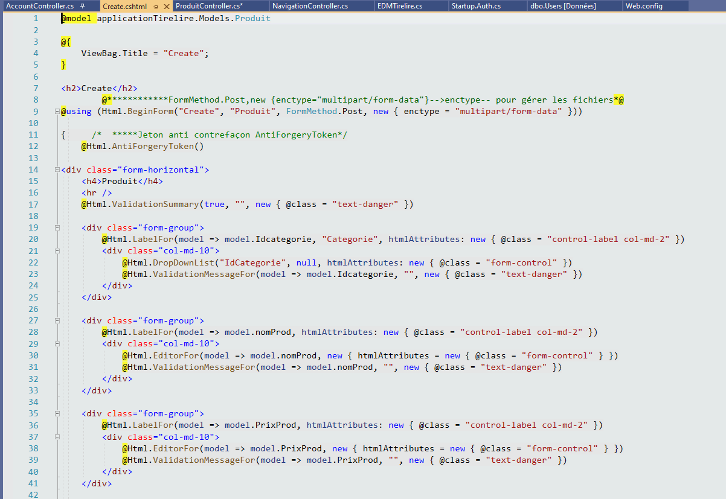Click the "<hr />" tag
This screenshot has width=726, height=499.
pyautogui.click(x=97, y=192)
